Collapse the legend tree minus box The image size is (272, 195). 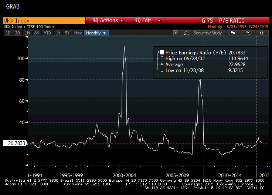tap(157, 52)
